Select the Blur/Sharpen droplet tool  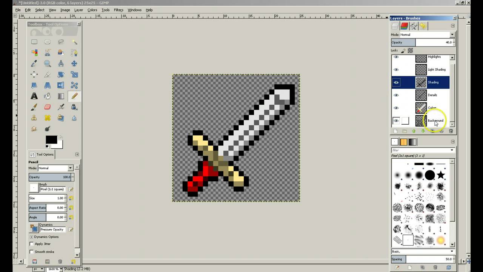coord(74,118)
